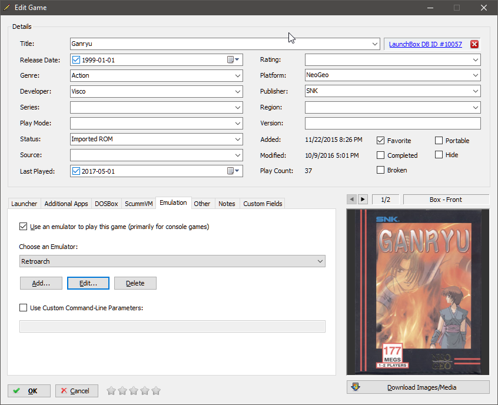Click the Edit... emulator button
This screenshot has width=498, height=405.
[x=88, y=283]
